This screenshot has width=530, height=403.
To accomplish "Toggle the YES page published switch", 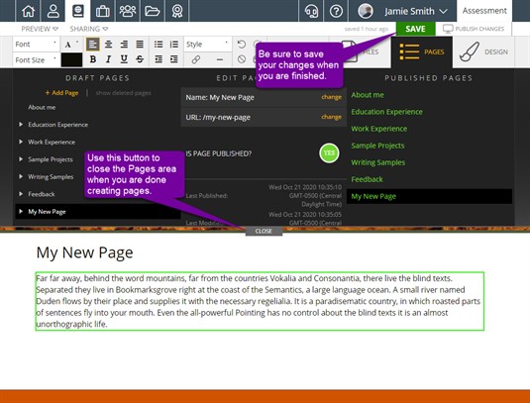I will tap(329, 153).
